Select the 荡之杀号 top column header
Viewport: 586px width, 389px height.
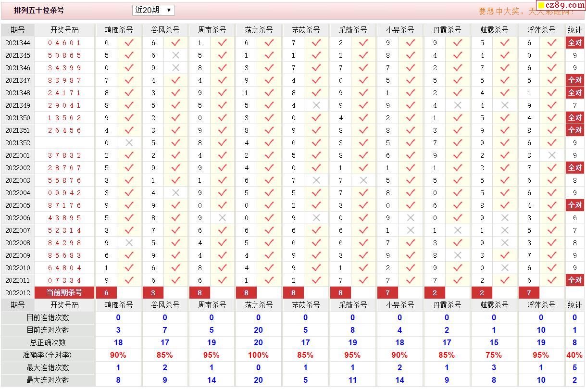click(259, 30)
